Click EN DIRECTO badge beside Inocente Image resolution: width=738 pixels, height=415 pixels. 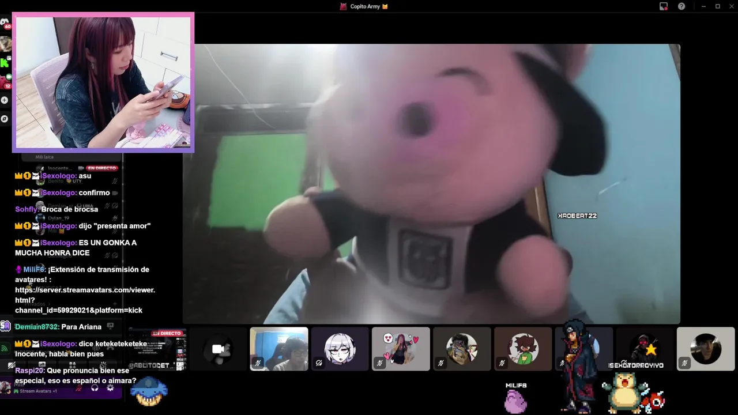pyautogui.click(x=102, y=168)
